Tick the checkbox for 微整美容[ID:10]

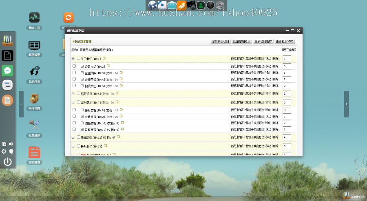(x=74, y=123)
